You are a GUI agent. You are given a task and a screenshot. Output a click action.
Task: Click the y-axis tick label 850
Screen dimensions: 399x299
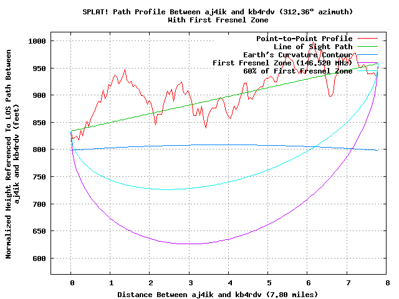coord(39,123)
